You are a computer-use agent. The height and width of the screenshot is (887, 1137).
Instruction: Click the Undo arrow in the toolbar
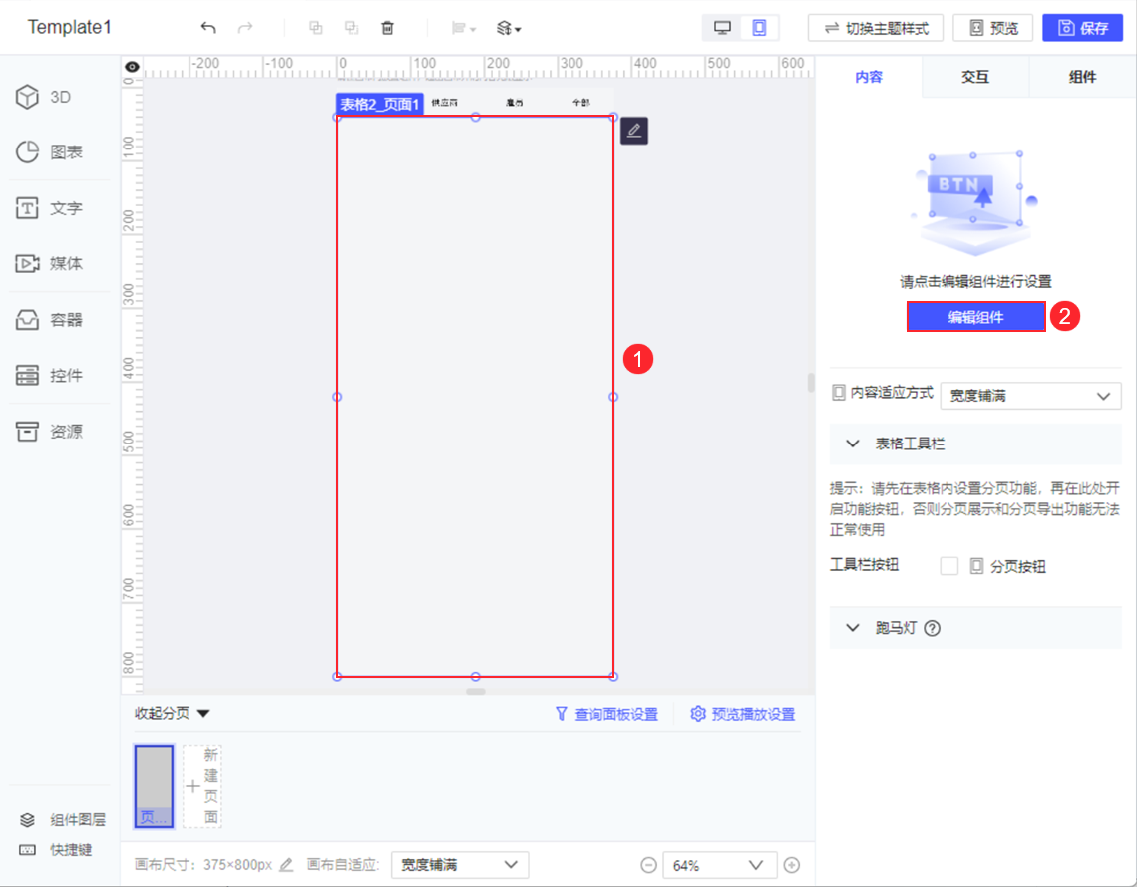pyautogui.click(x=208, y=28)
